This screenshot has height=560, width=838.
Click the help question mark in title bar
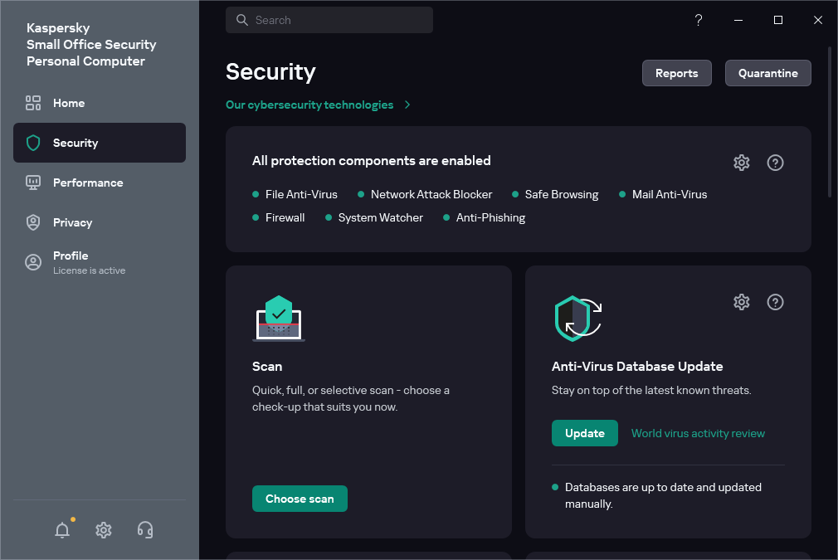(698, 20)
